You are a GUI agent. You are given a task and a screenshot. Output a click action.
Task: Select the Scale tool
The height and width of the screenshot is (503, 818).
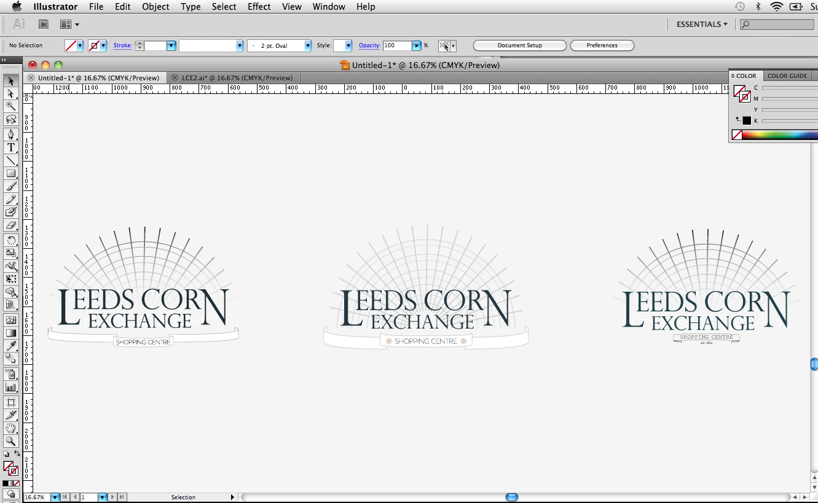[x=11, y=252]
